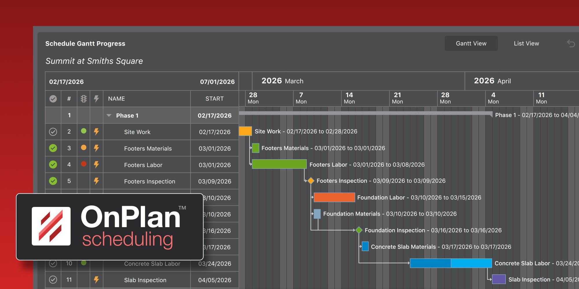Open the Schedule Gantt Progress title
Image resolution: width=579 pixels, height=289 pixels.
tap(85, 43)
